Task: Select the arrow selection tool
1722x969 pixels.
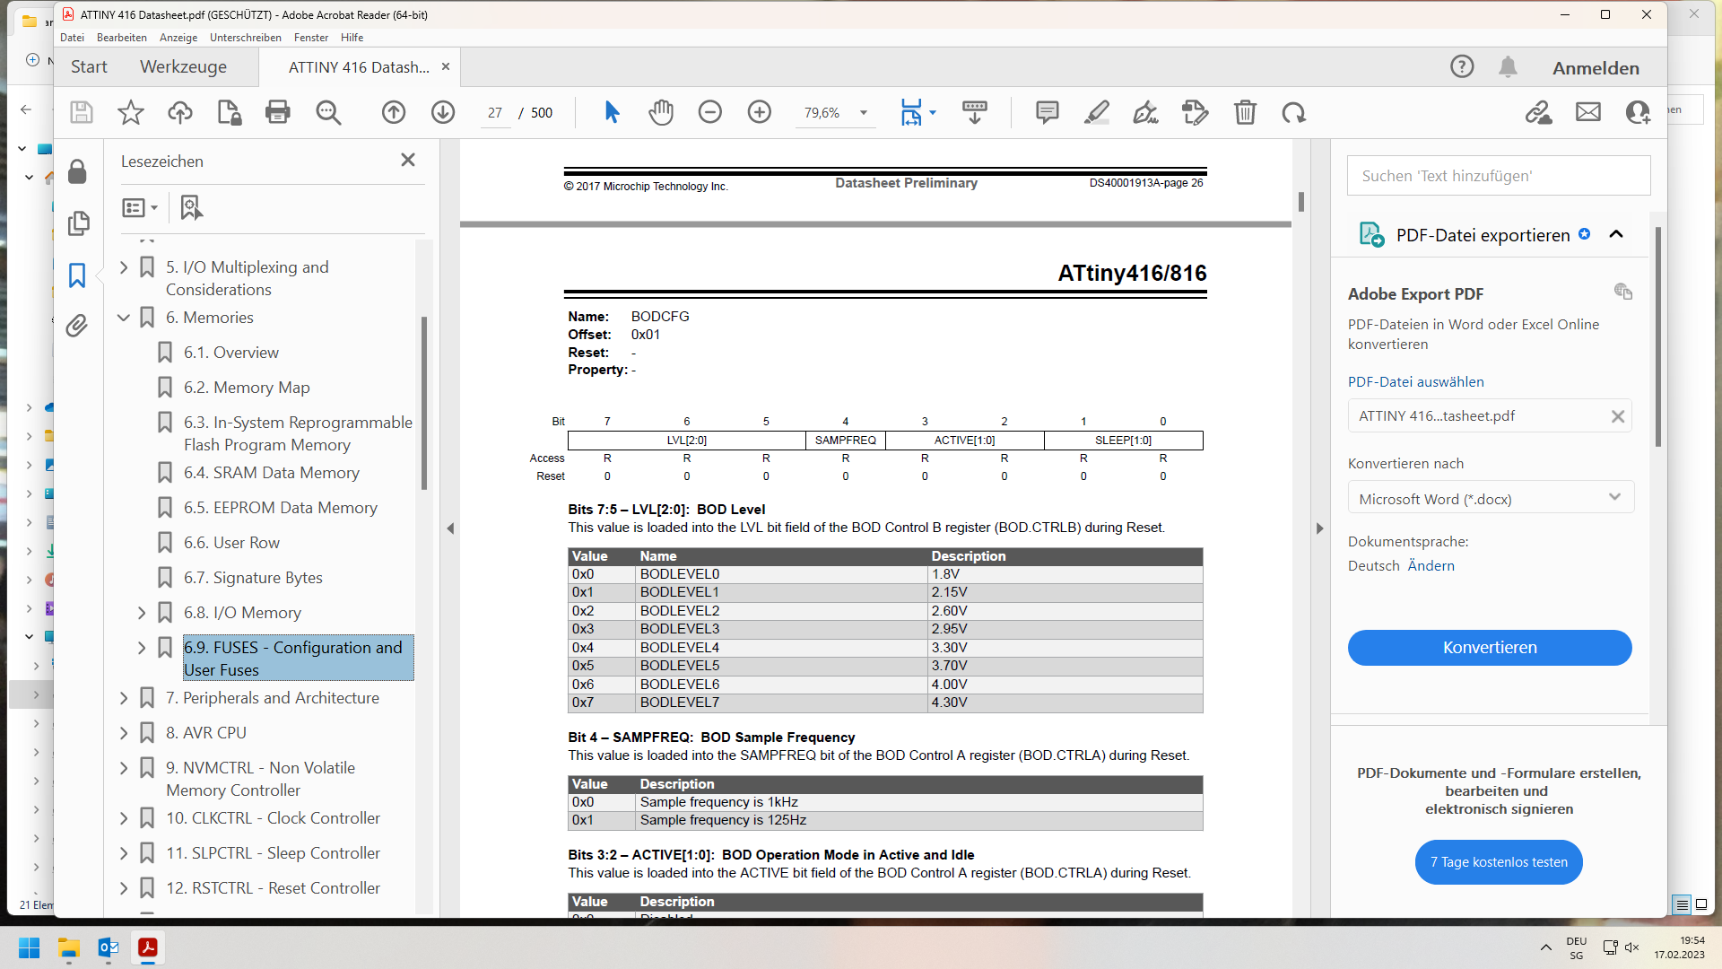Action: tap(612, 112)
